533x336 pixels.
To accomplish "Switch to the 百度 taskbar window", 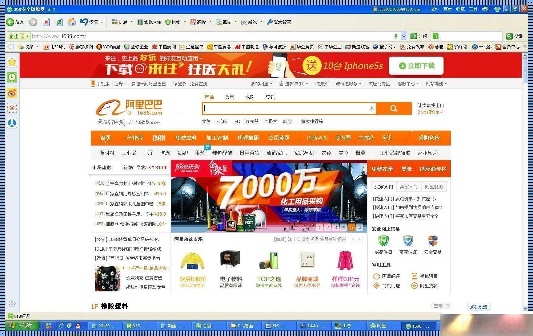I will pos(209,326).
